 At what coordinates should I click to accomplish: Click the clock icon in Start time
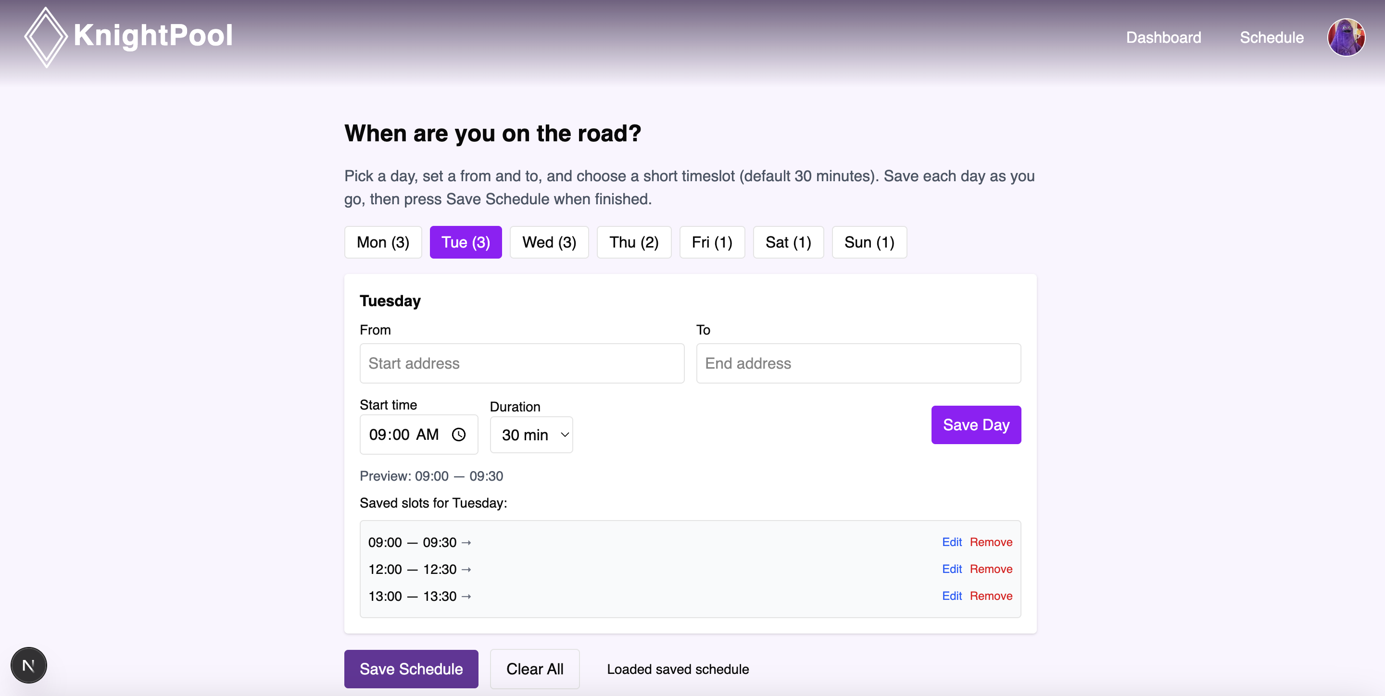coord(459,434)
